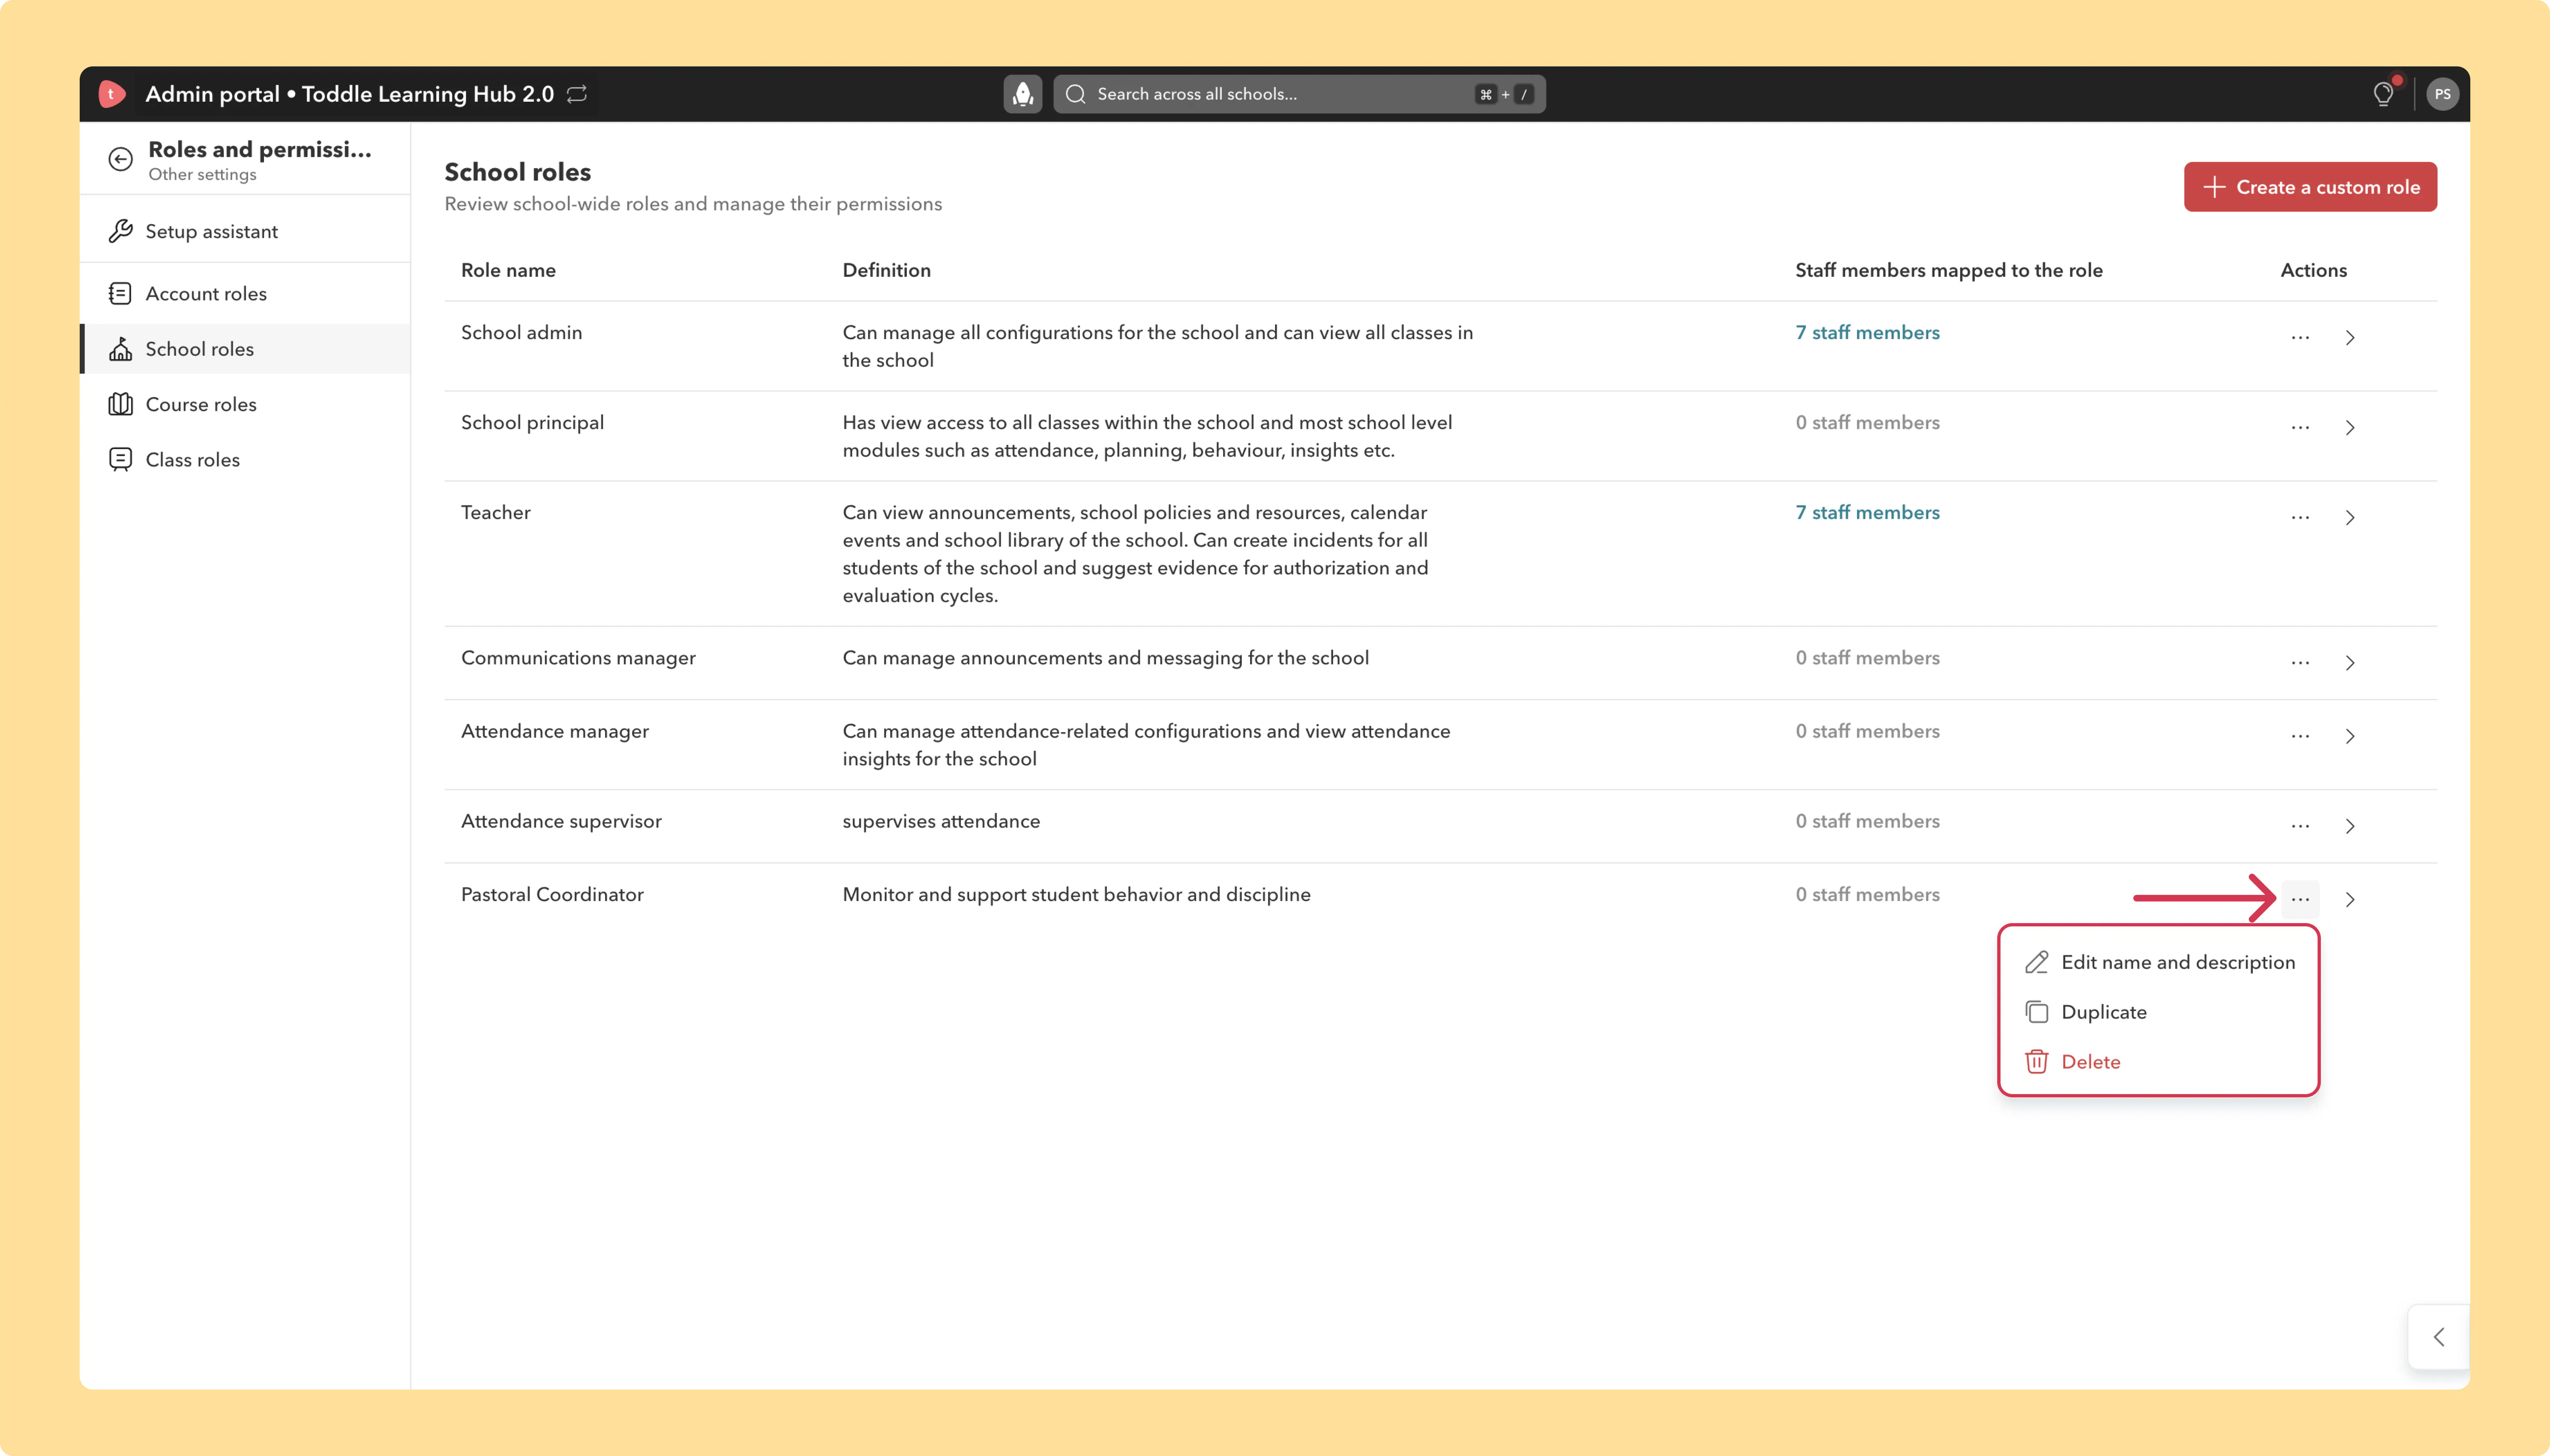Image resolution: width=2550 pixels, height=1456 pixels.
Task: Expand the Attendance supervisor role details
Action: point(2350,826)
